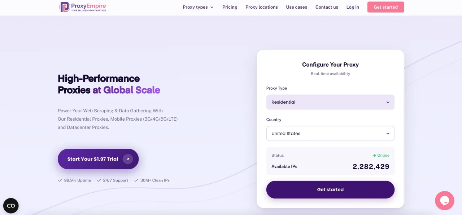Screen dimensions: 462x215
Task: Click the arrow icon in trial button
Action: coord(128,159)
